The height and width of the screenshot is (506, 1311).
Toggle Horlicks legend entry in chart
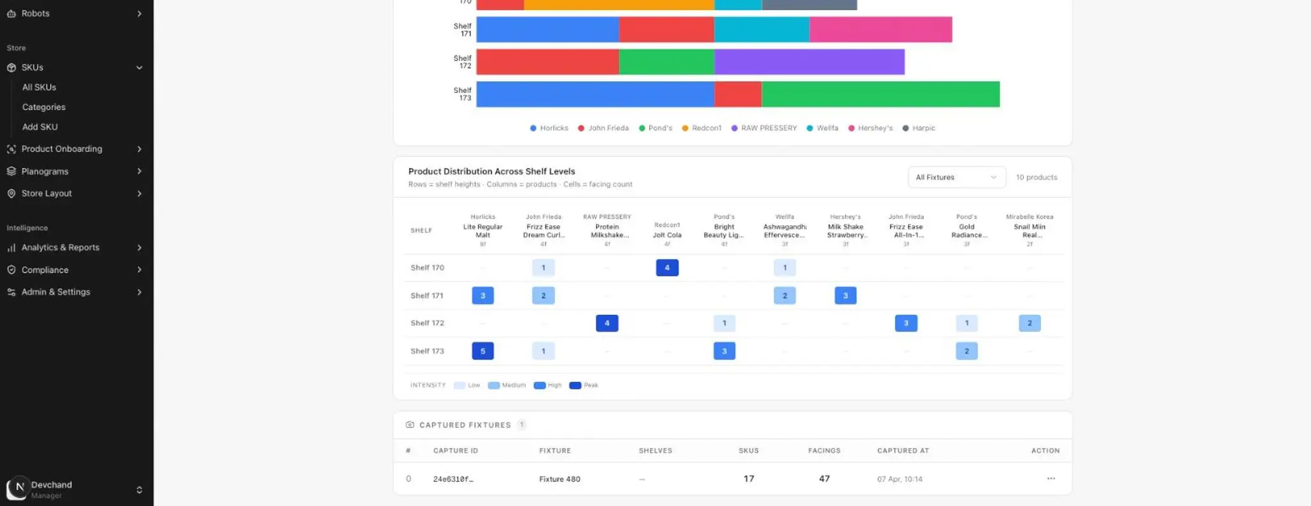549,128
